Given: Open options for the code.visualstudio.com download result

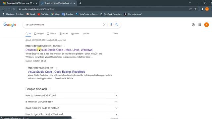Looking at the screenshot, I should pyautogui.click(x=65, y=46).
